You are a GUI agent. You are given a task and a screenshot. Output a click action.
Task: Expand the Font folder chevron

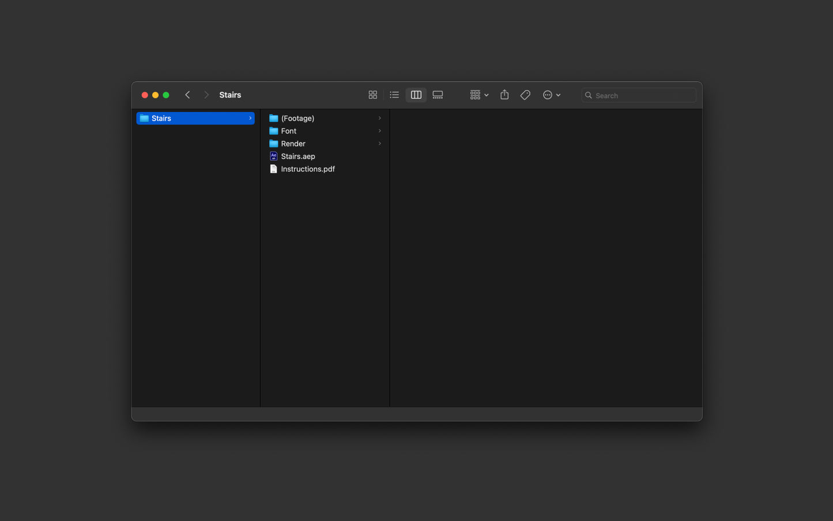click(x=379, y=131)
